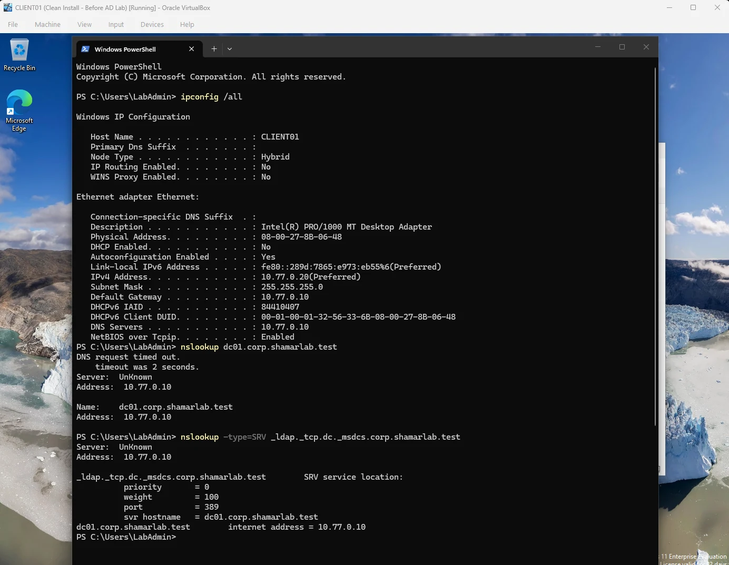Open the Input menu

116,24
